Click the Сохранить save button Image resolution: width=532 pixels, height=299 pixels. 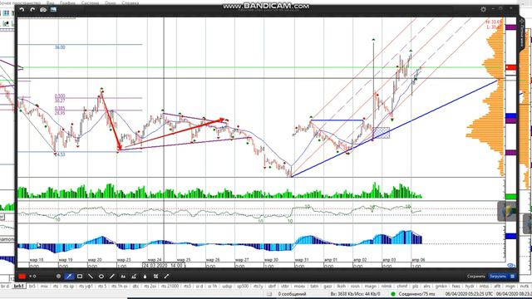tap(475, 277)
